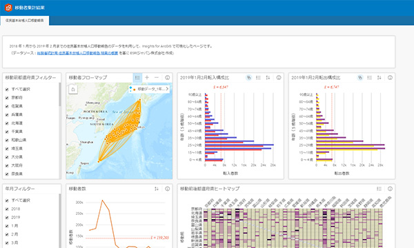Viewport: 414px width, 248px height.
Task: Toggle the 京都府 checkbox
Action: [x=7, y=98]
